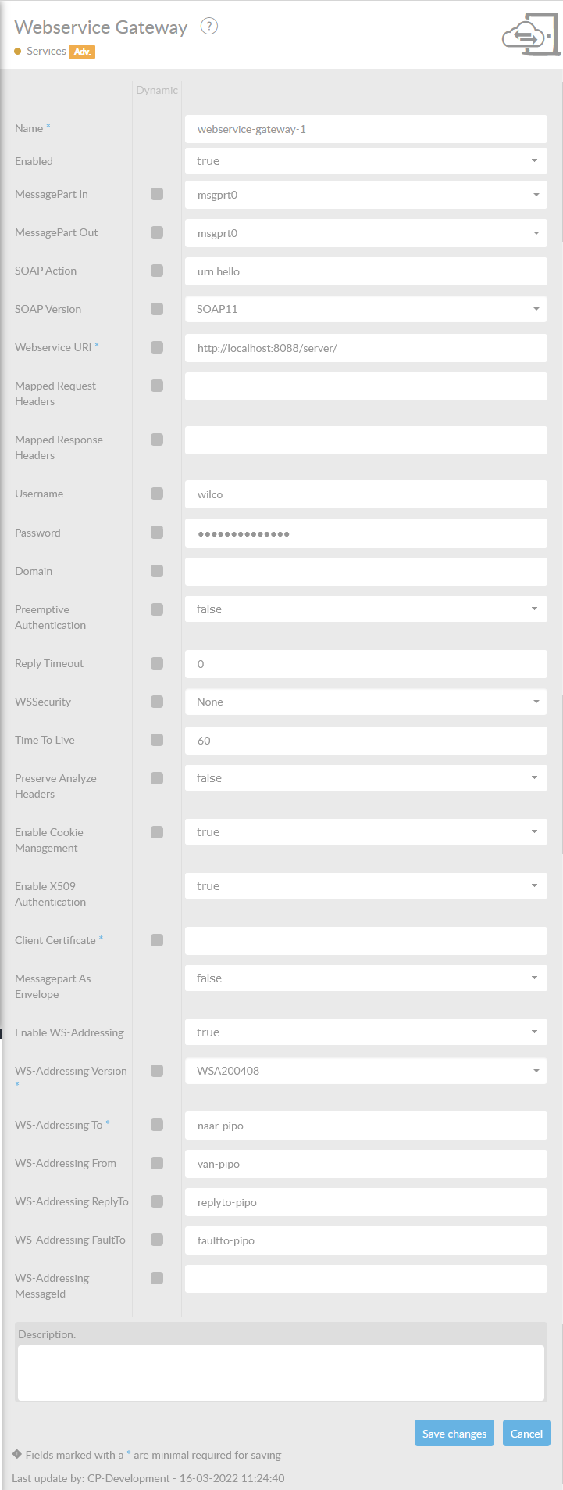Image resolution: width=563 pixels, height=1490 pixels.
Task: Enable Dynamic checkbox for Webservice URI
Action: coord(157,347)
